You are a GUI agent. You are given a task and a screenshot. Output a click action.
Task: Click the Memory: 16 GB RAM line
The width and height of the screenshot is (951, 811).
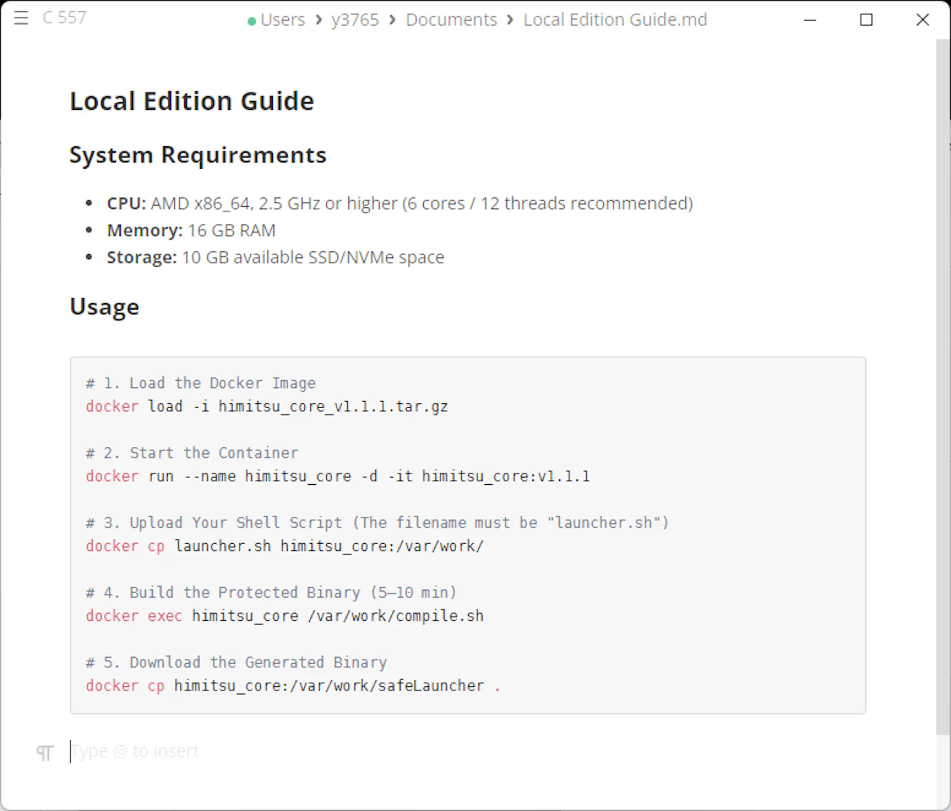pyautogui.click(x=191, y=231)
